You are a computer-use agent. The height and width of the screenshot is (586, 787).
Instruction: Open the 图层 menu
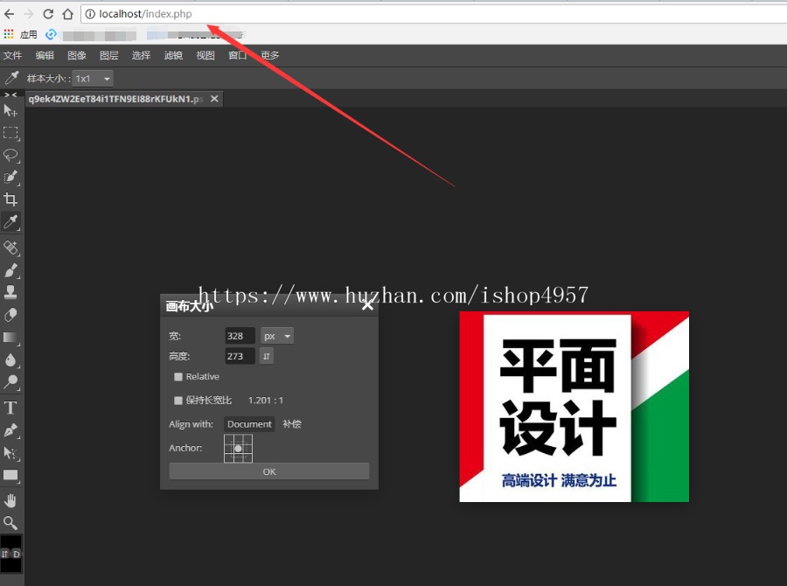[108, 54]
